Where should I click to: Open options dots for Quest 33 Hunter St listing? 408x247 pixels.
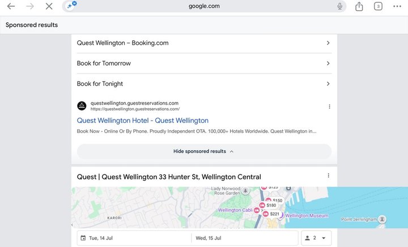coord(328,176)
